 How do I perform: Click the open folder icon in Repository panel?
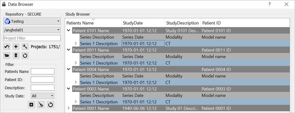pos(7,56)
